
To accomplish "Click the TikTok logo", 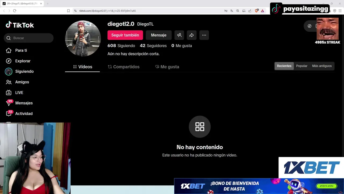I will 20,25.
